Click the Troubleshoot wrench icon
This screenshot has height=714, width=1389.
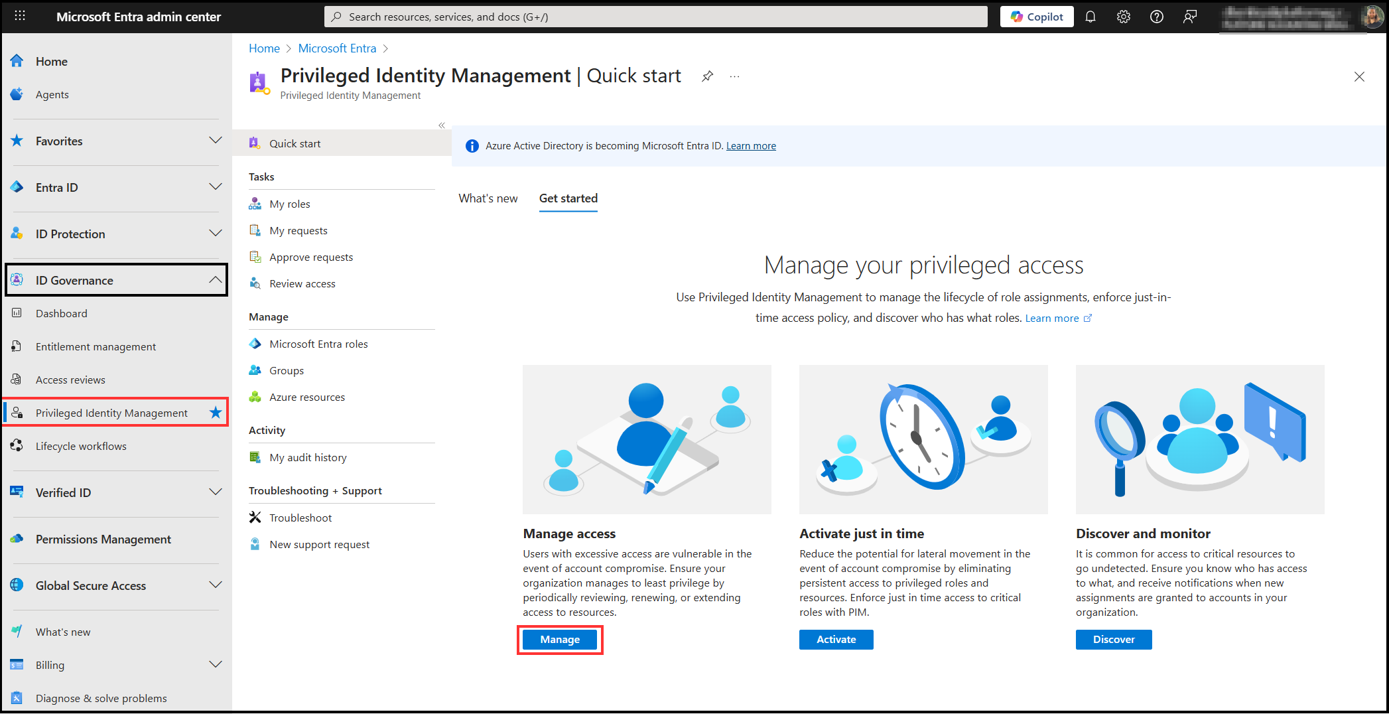click(x=255, y=518)
